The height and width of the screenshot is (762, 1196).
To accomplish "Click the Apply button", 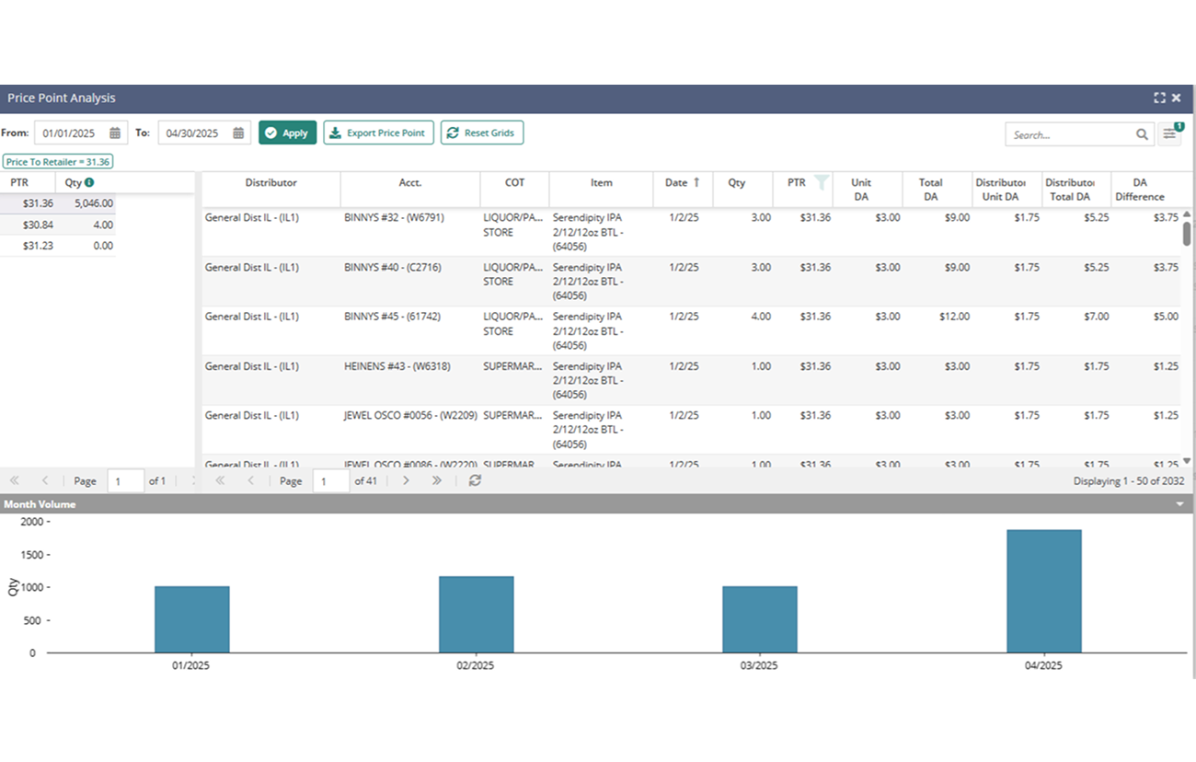I will point(287,133).
